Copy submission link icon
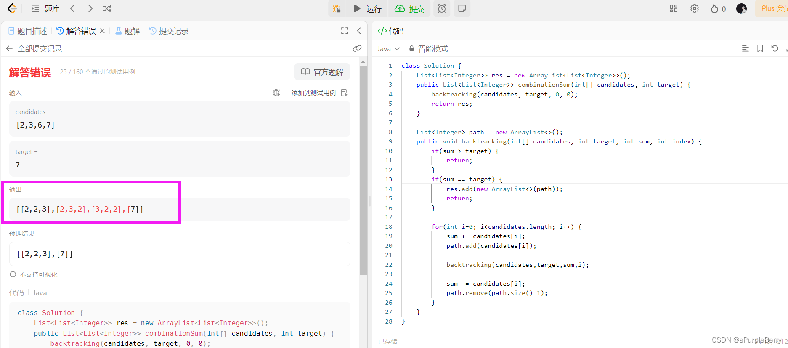788x348 pixels. click(x=357, y=48)
